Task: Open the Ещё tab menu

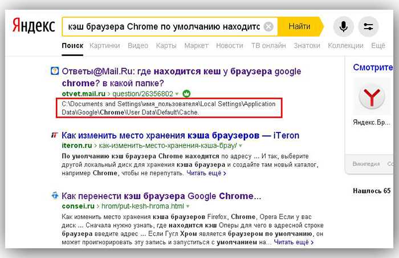Action: [x=378, y=46]
